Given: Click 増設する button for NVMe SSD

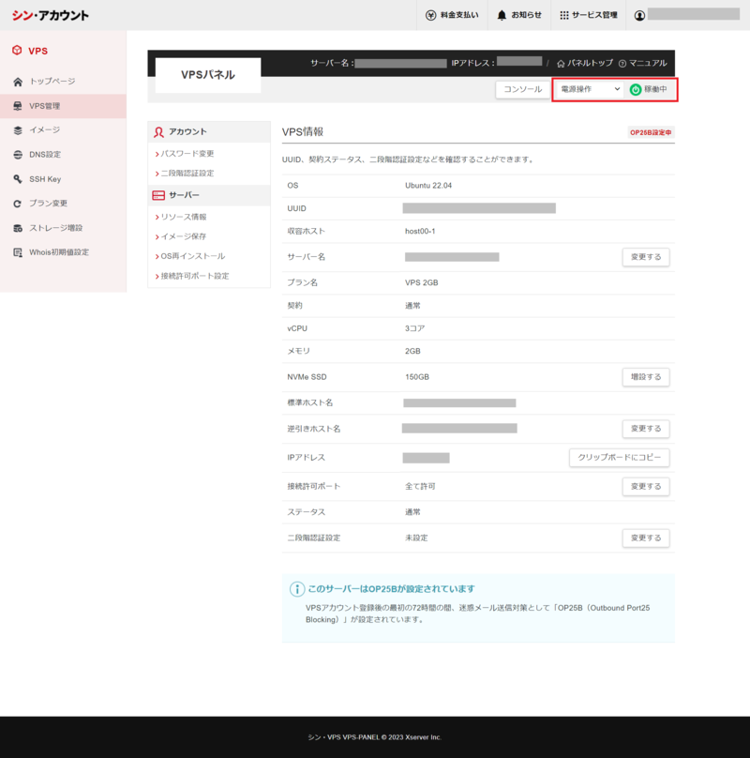Looking at the screenshot, I should pos(645,377).
